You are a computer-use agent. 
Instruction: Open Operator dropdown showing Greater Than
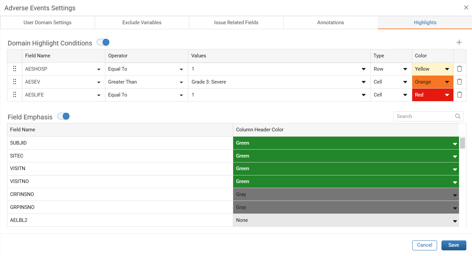click(146, 82)
